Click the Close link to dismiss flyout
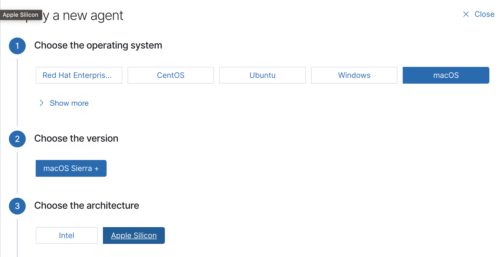This screenshot has width=503, height=257. [484, 14]
